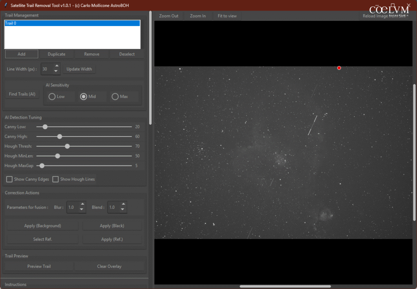This screenshot has height=289, width=417.
Task: Click the Zoom In toolbar button
Action: coord(198,16)
